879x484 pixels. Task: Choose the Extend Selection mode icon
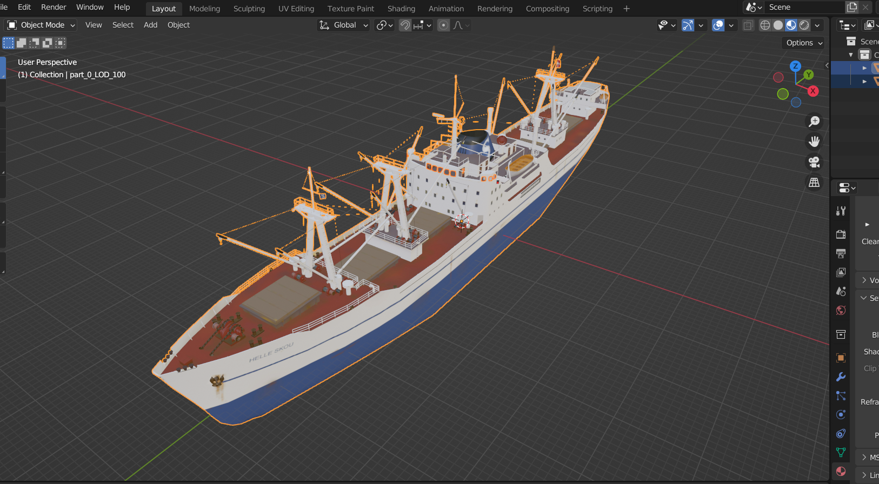pos(22,43)
